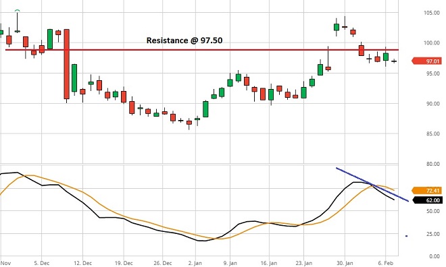The height and width of the screenshot is (267, 446).
Task: Click the 90.00 price axis label
Action: click(x=432, y=104)
